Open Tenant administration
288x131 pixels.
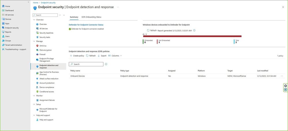[12, 45]
